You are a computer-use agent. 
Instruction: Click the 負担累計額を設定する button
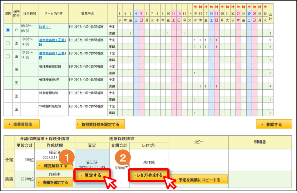click(x=100, y=124)
